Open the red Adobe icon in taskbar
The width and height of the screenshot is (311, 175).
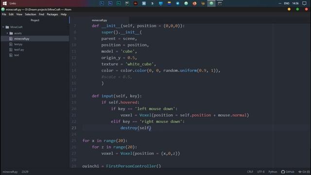click(136, 3)
